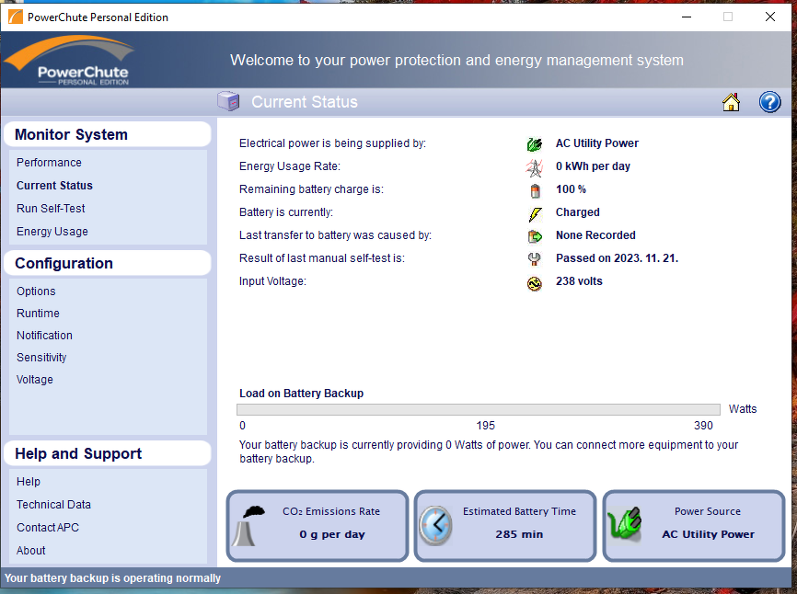Click the '100 %' battery charge value
Viewport: 797px width, 594px height.
[571, 189]
